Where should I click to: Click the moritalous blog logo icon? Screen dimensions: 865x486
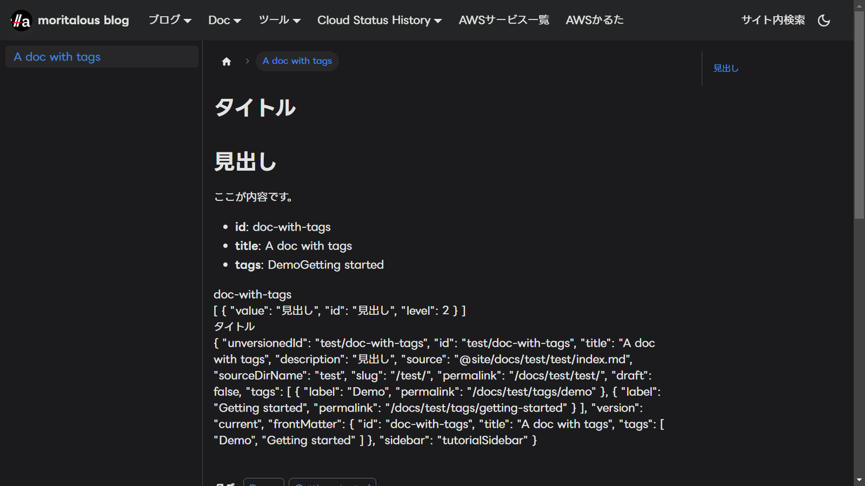pyautogui.click(x=21, y=21)
